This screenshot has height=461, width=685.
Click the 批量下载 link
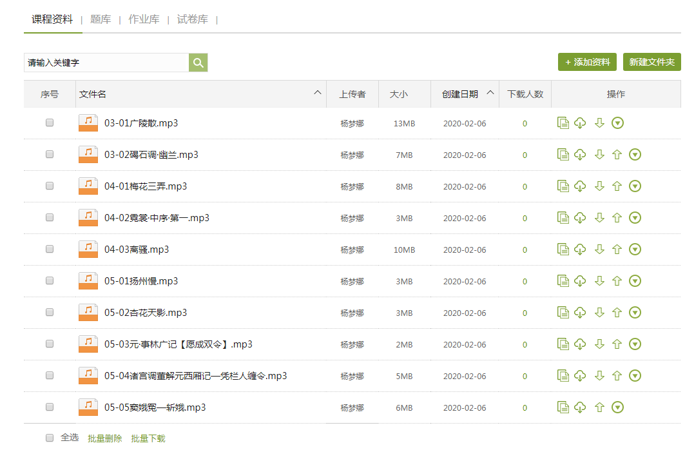tap(148, 438)
